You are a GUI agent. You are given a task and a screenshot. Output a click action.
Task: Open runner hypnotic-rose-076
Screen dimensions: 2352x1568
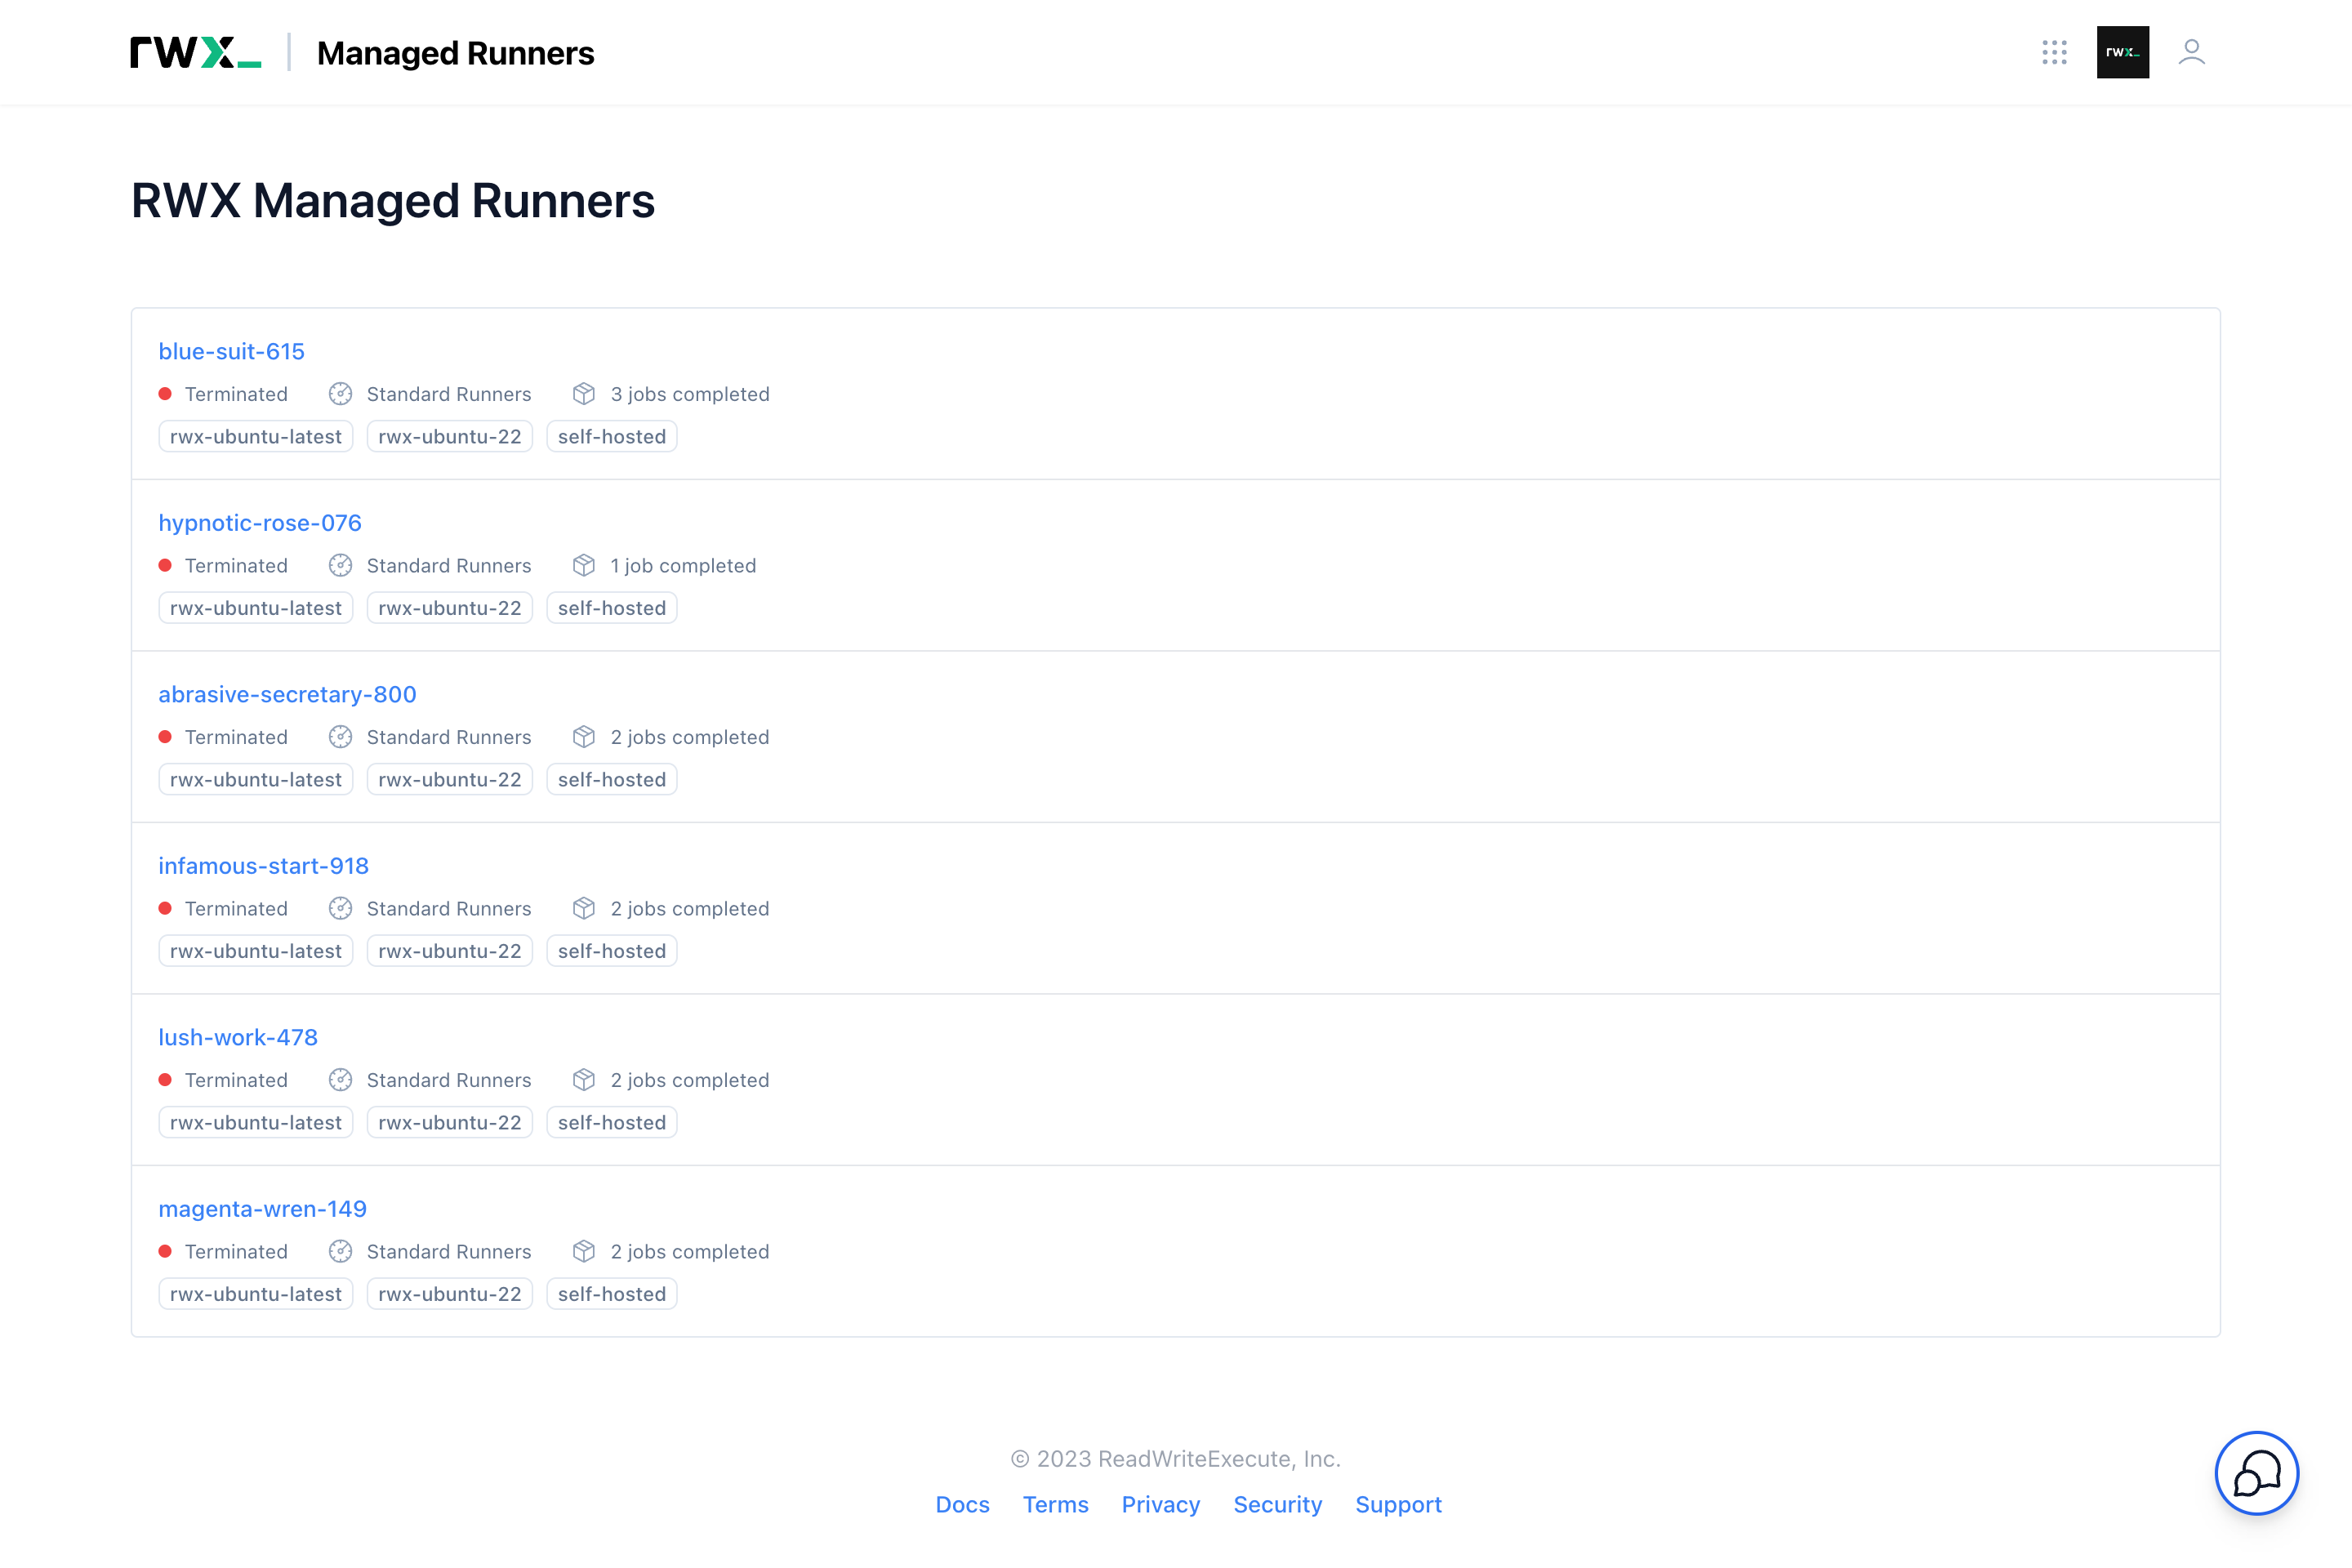pyautogui.click(x=260, y=523)
